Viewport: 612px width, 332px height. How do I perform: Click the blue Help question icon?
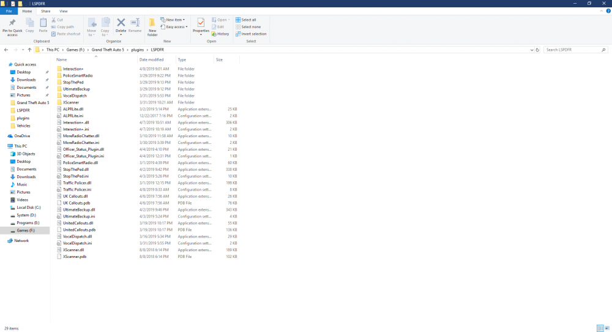click(x=608, y=11)
